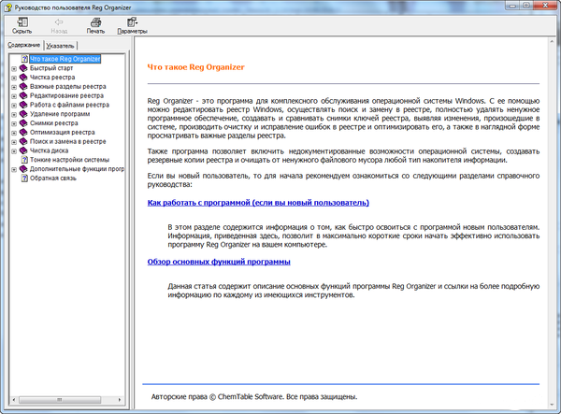Expand the Чистка реестра tree node
This screenshot has width=561, height=414.
tap(12, 77)
